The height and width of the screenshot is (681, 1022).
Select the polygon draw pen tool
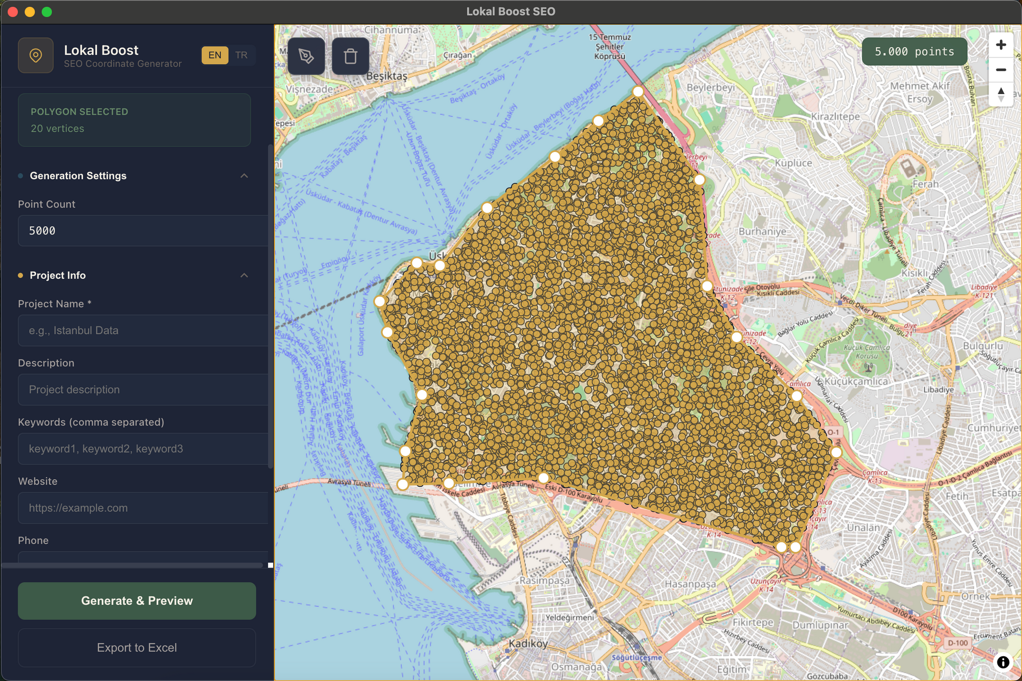click(x=306, y=56)
